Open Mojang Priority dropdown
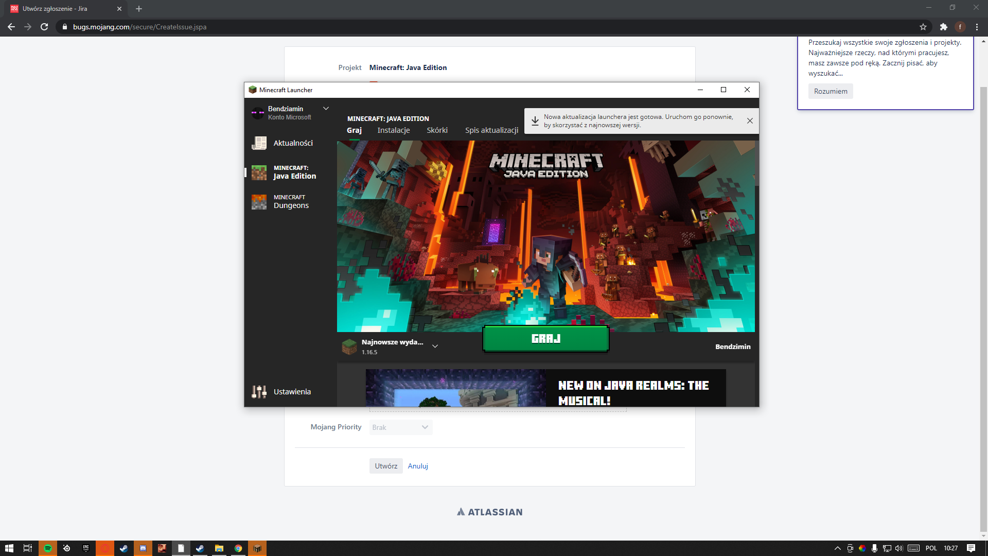988x556 pixels. click(x=401, y=427)
